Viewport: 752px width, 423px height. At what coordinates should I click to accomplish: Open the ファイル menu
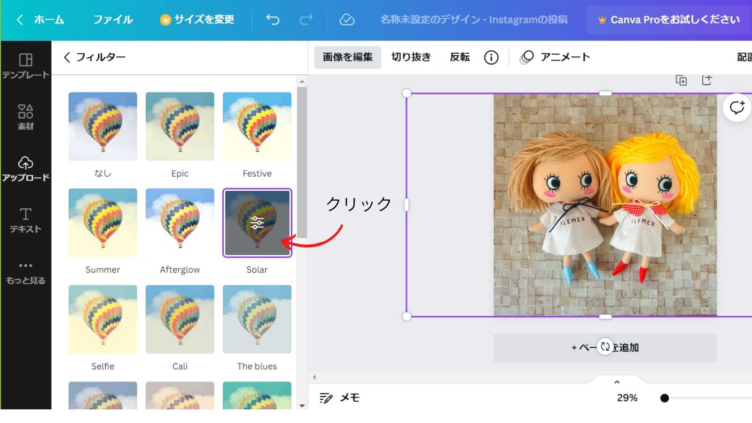click(x=113, y=20)
